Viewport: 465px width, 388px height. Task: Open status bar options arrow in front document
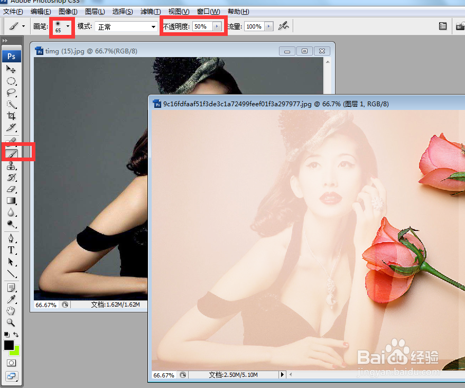282,375
